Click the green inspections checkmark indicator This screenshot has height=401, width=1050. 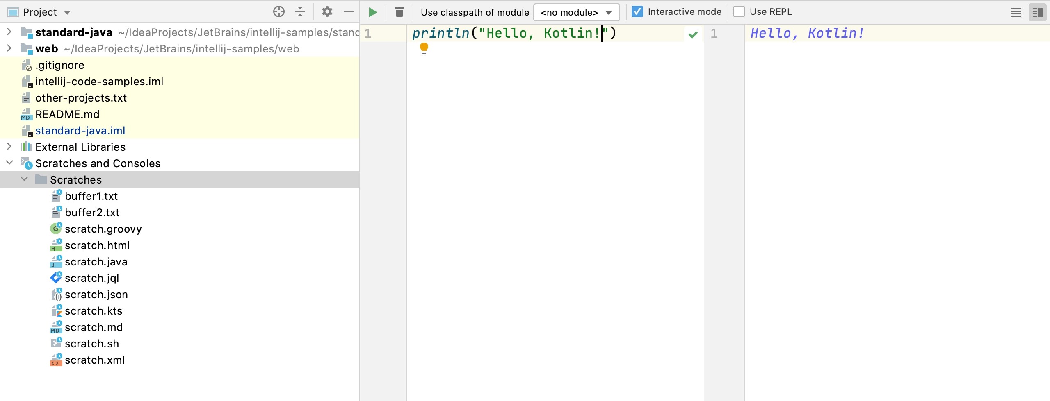tap(693, 34)
